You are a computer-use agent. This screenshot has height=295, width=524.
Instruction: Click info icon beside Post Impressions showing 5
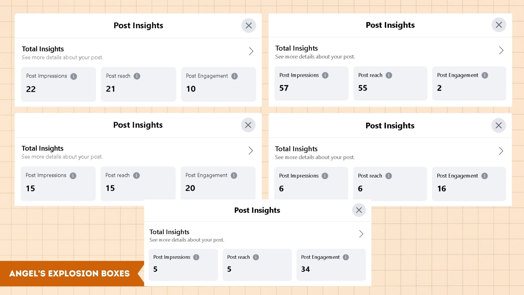(196, 257)
